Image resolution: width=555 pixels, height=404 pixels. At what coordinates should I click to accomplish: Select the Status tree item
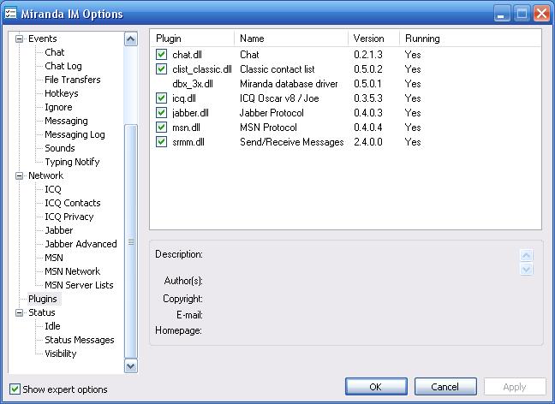[x=42, y=312]
